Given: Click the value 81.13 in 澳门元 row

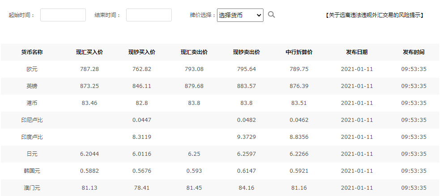Looking at the screenshot, I should [89, 188].
